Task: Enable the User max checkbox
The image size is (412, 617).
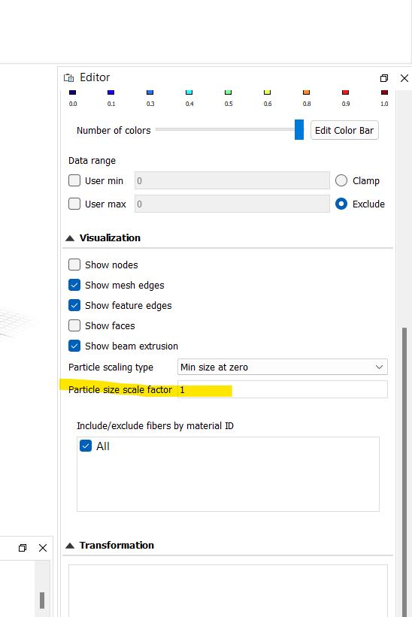Action: tap(74, 204)
